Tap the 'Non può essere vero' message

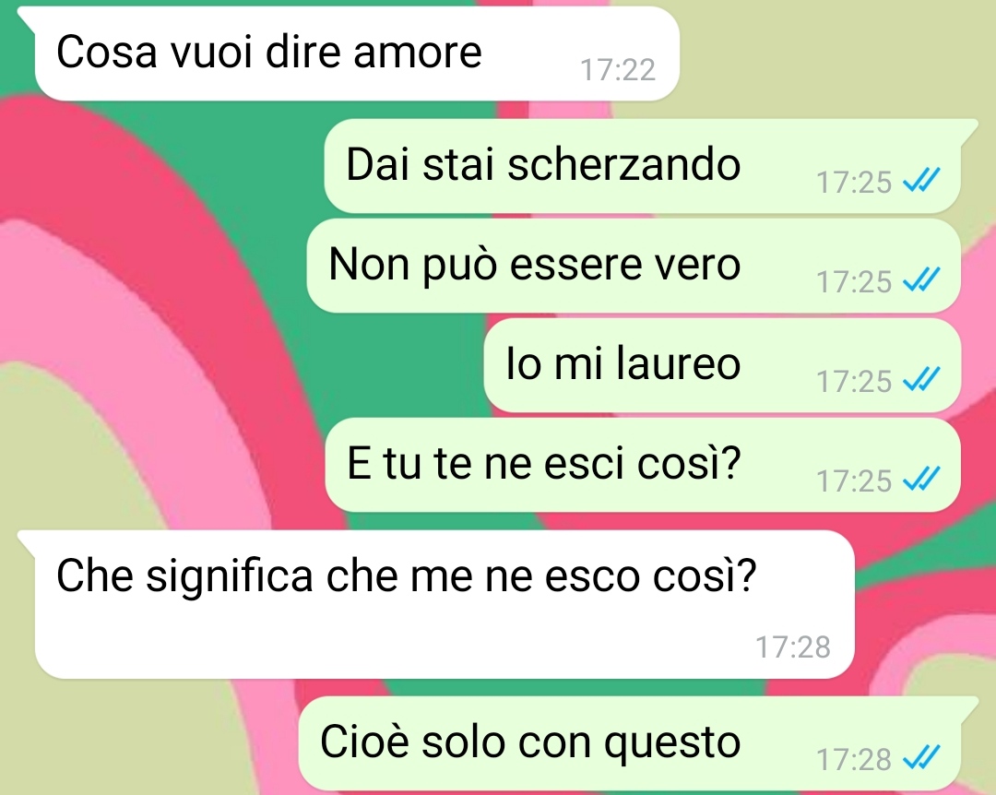point(634,266)
